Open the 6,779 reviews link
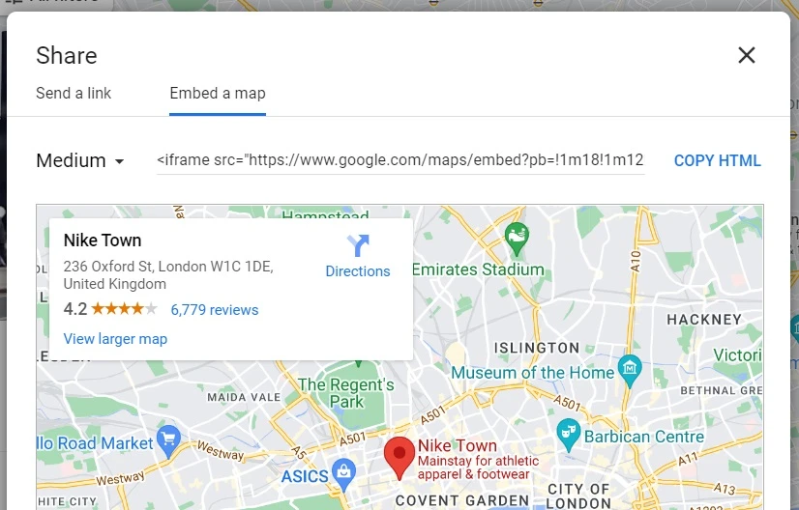 point(215,310)
